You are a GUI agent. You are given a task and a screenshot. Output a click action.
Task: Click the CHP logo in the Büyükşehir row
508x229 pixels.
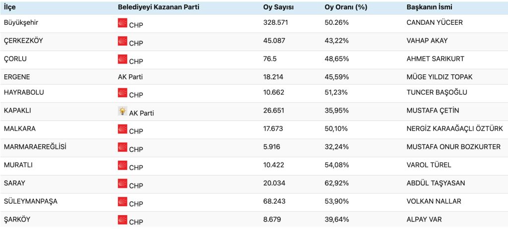pyautogui.click(x=122, y=23)
